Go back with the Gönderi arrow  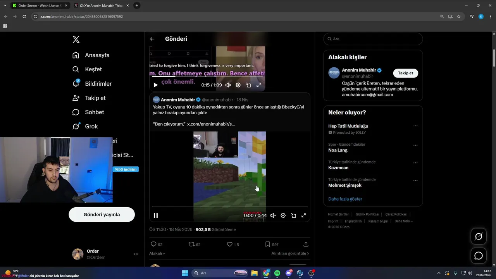coord(152,39)
